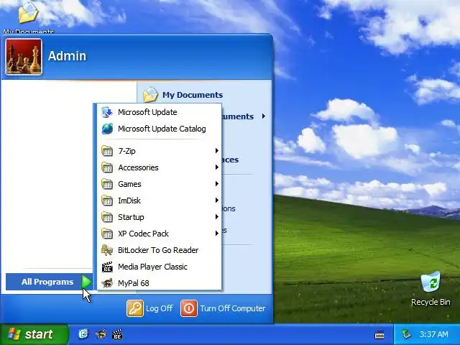The image size is (460, 345).
Task: Click the Admin user name
Action: point(67,56)
